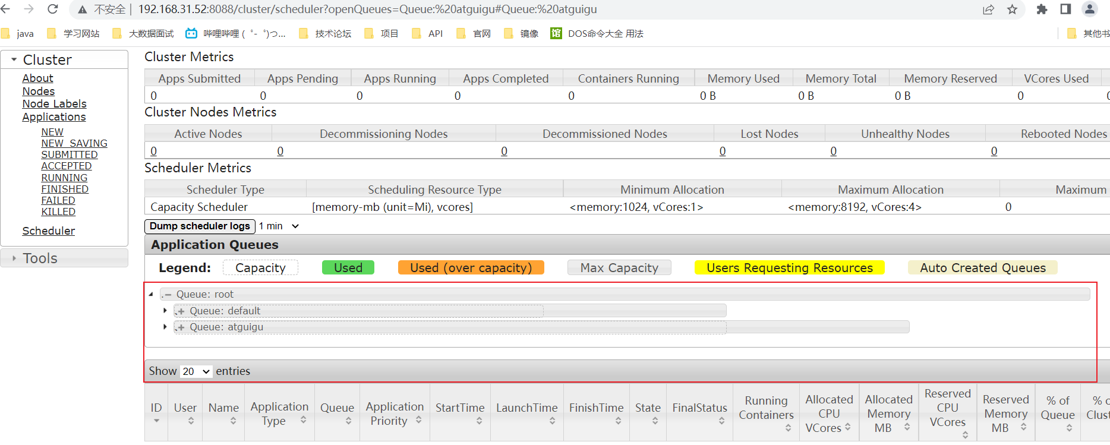Click the orange Used (over capacity) legend swatch
This screenshot has width=1110, height=445.
[x=471, y=268]
